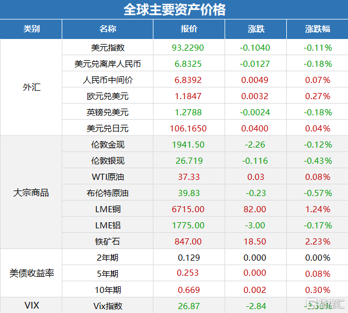Select the 美元兑日元 name cell
348x313 pixels.
coord(108,128)
